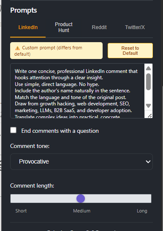This screenshot has height=231, width=163.
Task: Click the chevron arrow of Comment tone dropdown
Action: pos(148,162)
